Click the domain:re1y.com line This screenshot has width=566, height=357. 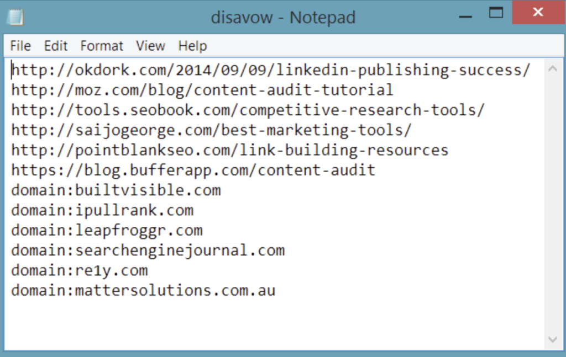pyautogui.click(x=80, y=270)
